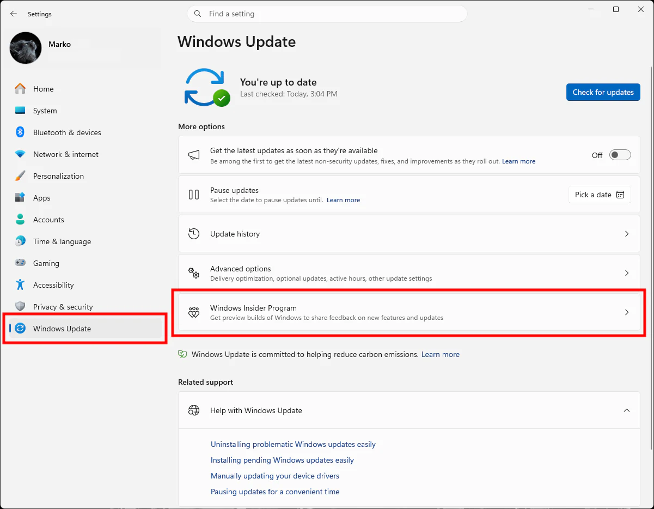Toggle Get the latest updates switch
654x509 pixels.
620,155
